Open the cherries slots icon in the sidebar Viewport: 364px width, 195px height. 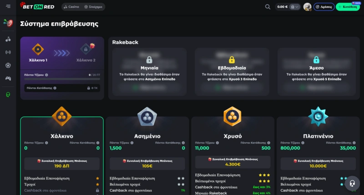8,39
